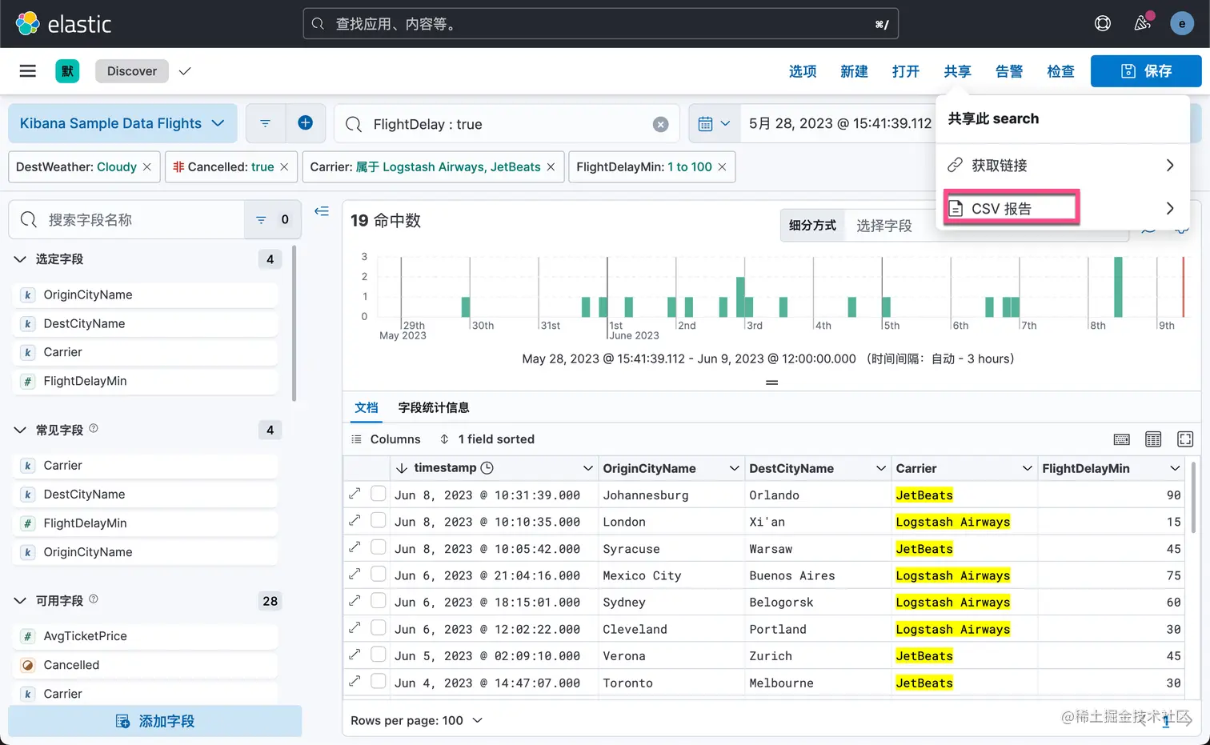The height and width of the screenshot is (745, 1210).
Task: Open the keyboard shortcuts icon above table
Action: (1122, 439)
